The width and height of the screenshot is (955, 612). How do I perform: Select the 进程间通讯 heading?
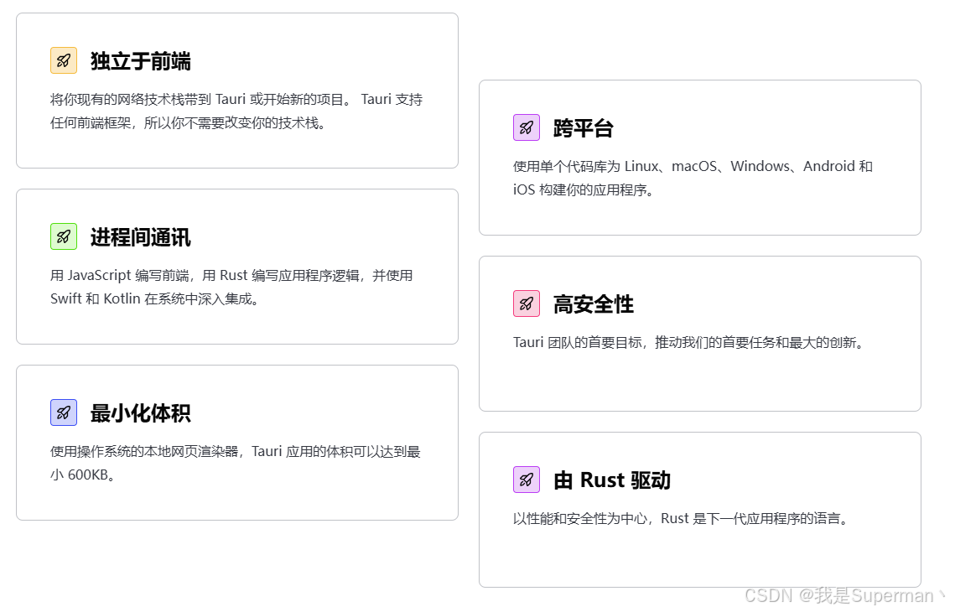pos(141,237)
